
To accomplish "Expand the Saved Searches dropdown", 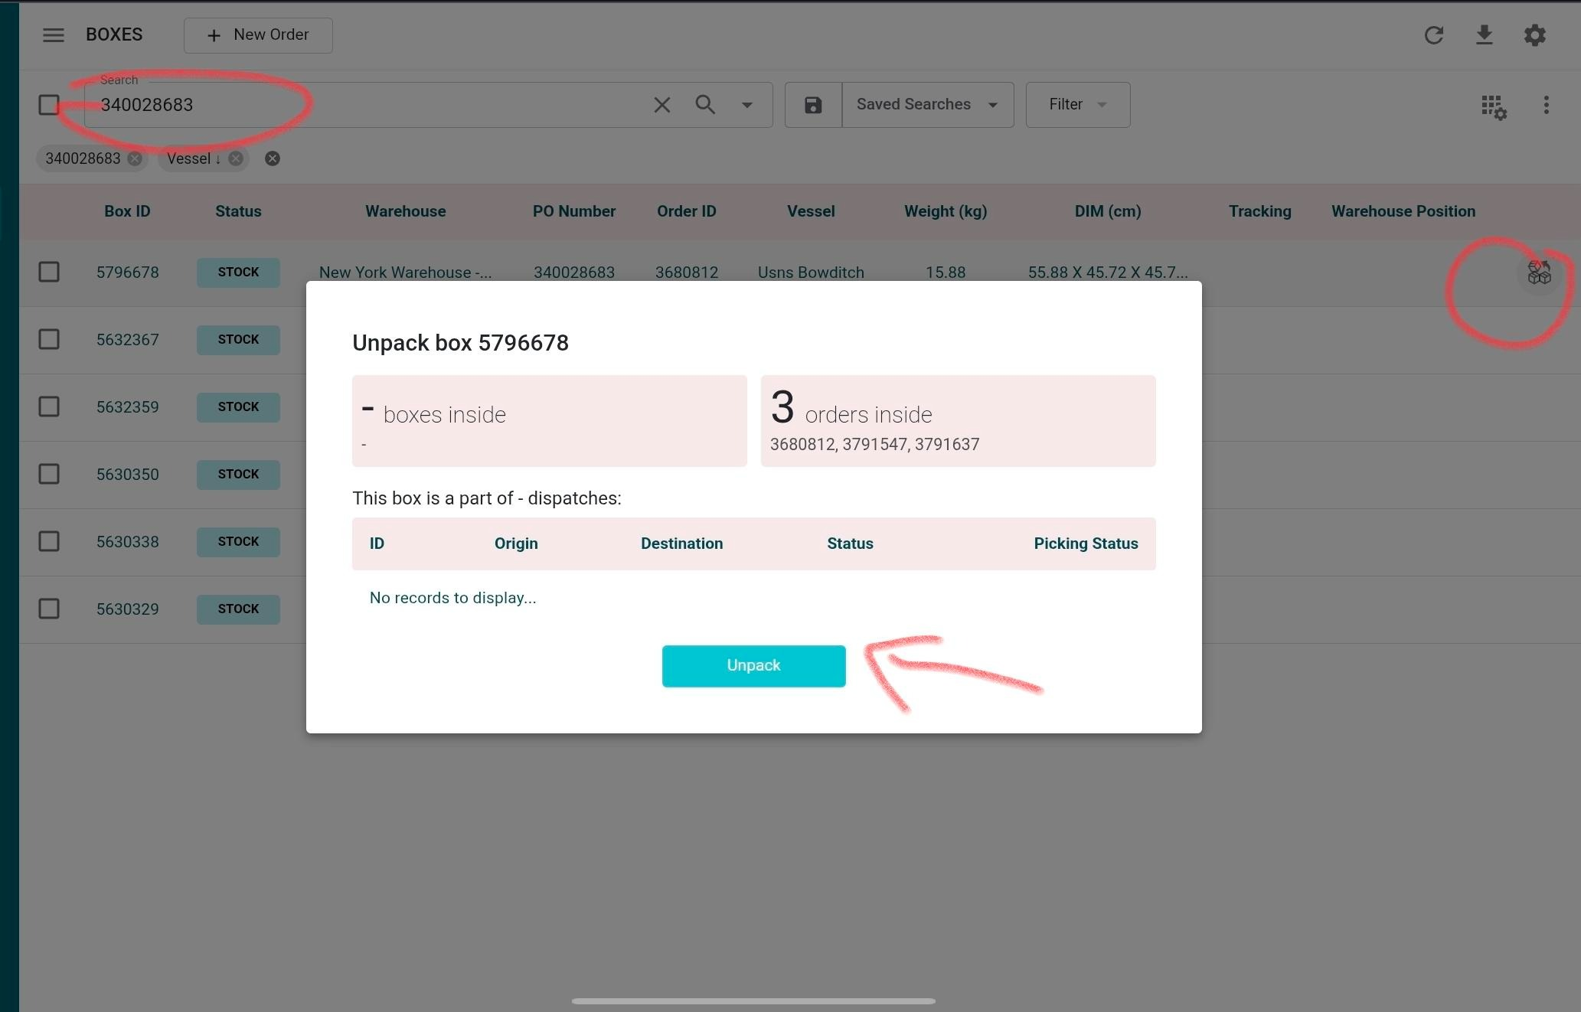I will click(927, 105).
